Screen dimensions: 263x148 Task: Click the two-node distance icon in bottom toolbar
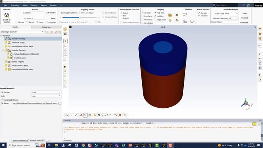coord(104,115)
